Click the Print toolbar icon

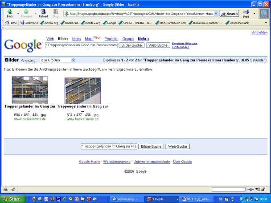[246, 14]
